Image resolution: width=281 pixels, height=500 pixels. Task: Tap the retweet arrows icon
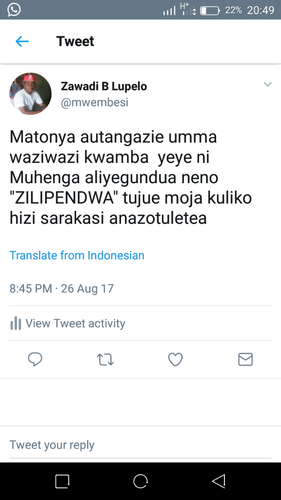(x=105, y=359)
